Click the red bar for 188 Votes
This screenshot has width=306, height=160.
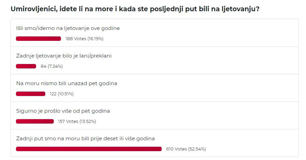pos(38,38)
